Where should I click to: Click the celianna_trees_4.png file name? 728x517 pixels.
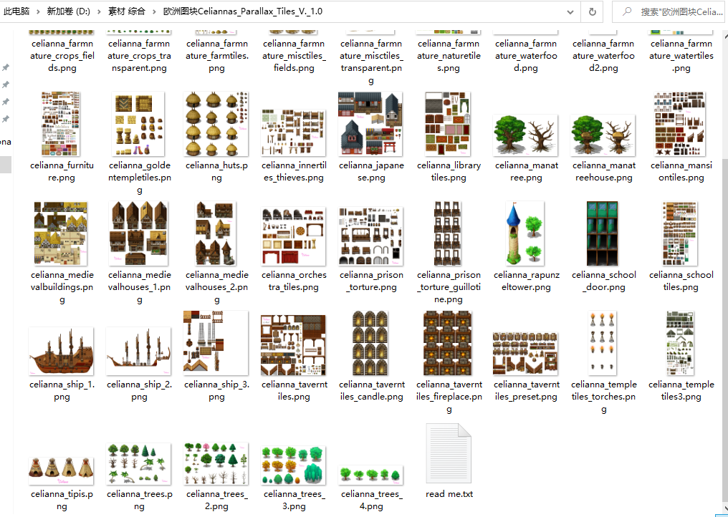click(x=371, y=501)
